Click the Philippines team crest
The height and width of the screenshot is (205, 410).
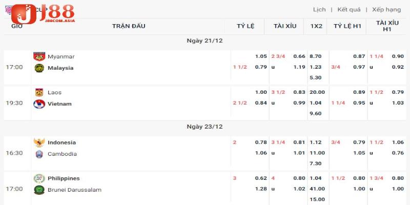(39, 178)
